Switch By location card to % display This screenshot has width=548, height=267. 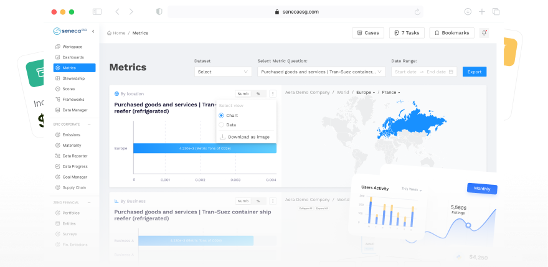pyautogui.click(x=258, y=94)
